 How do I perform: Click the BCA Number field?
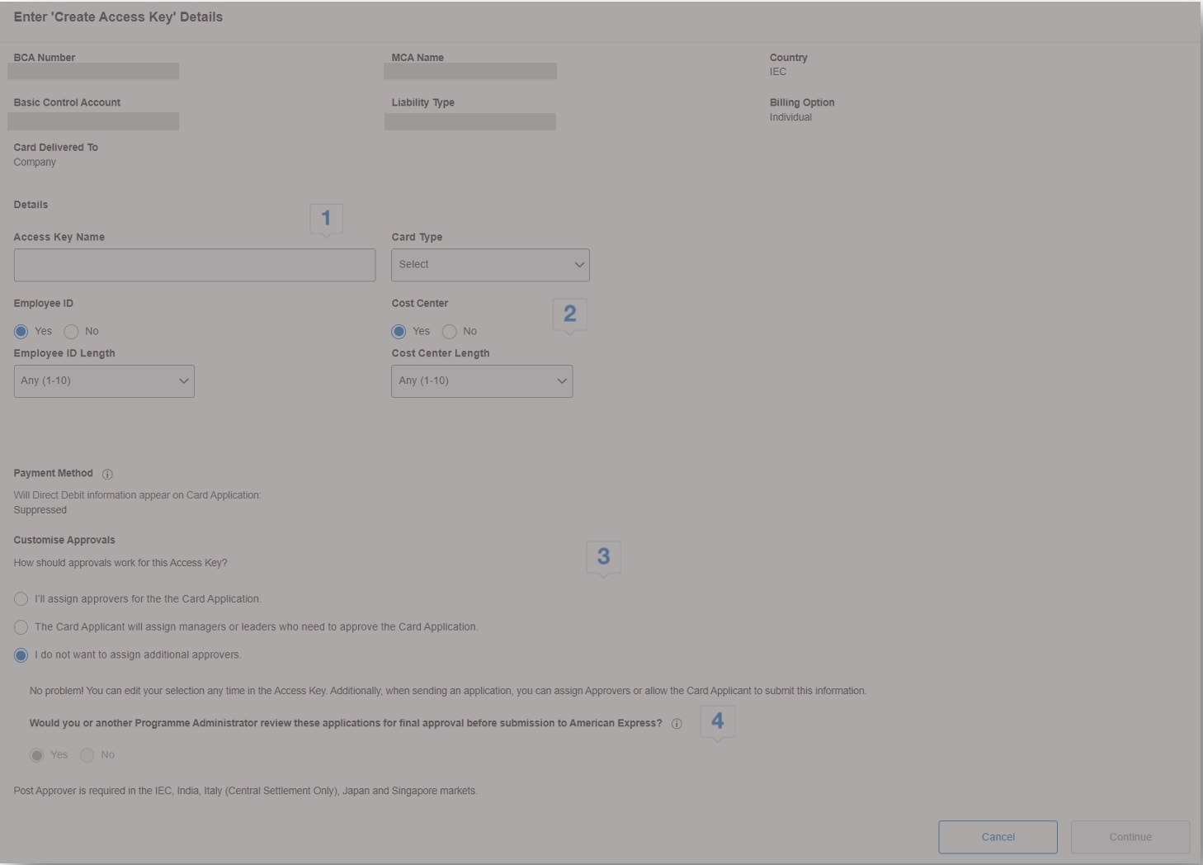tap(93, 71)
